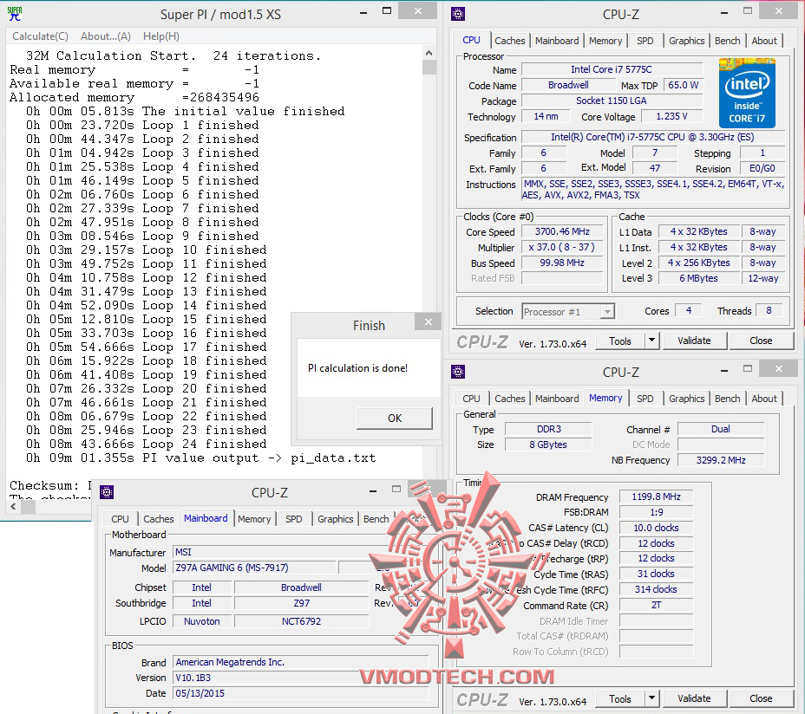Click Close button in Memory CPU-Z window
This screenshot has width=805, height=714.
click(x=761, y=698)
